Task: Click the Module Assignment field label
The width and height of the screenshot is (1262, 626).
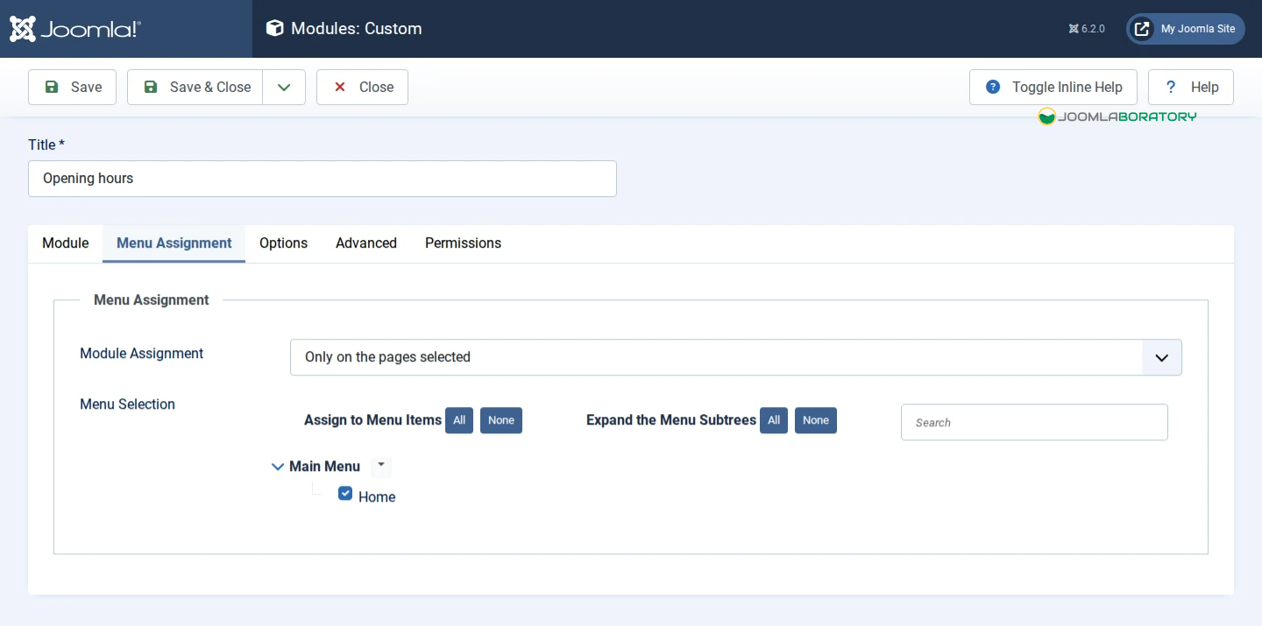Action: tap(142, 354)
